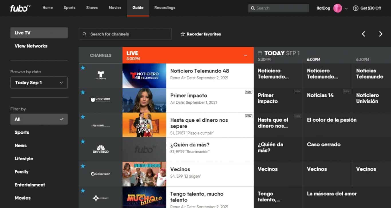Select the Univision channel logo
This screenshot has height=208, width=391.
(100, 100)
